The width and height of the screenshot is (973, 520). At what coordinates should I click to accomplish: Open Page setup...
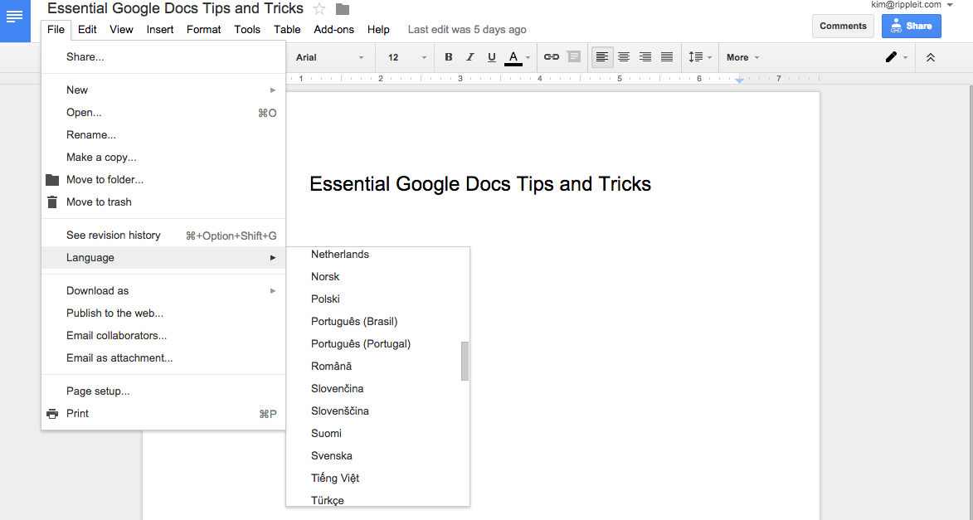click(x=163, y=391)
